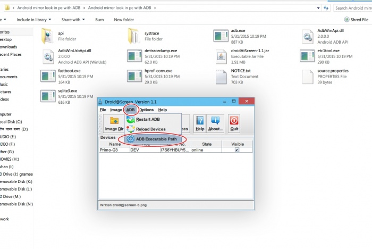Select the fastboot.exe file icon
372x249 pixels.
[x=48, y=76]
